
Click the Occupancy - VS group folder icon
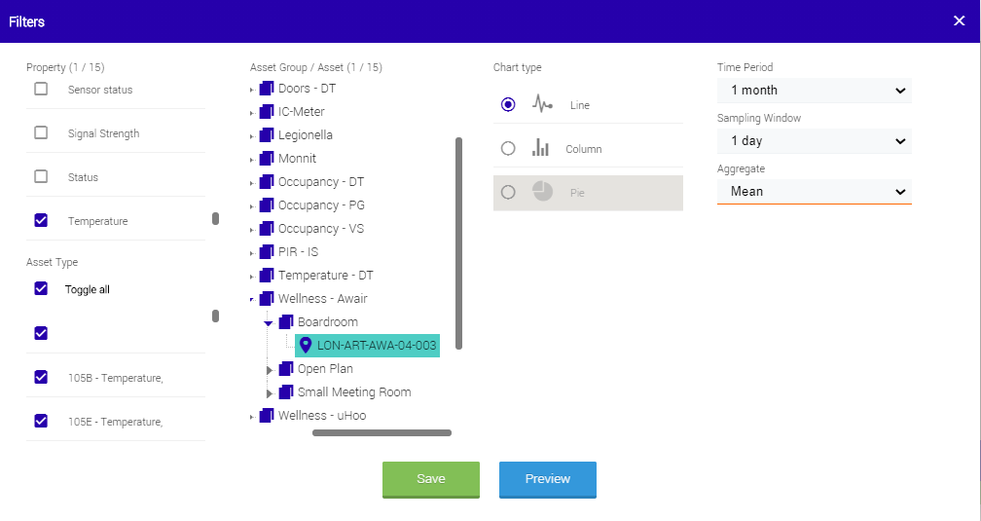click(267, 229)
